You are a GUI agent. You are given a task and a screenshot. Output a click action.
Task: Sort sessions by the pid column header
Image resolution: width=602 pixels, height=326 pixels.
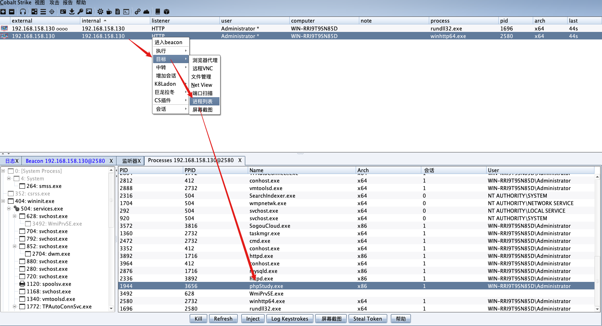504,21
